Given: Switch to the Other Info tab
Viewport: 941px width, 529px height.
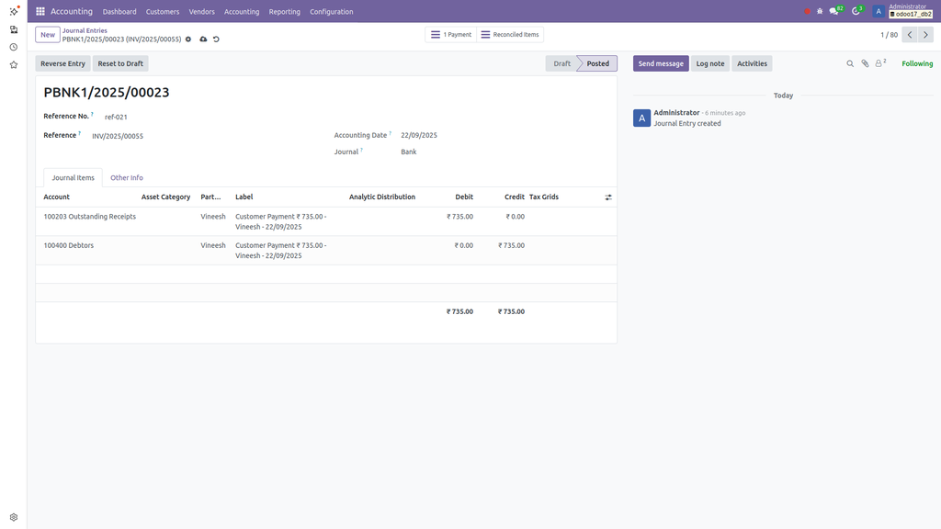Looking at the screenshot, I should point(127,177).
